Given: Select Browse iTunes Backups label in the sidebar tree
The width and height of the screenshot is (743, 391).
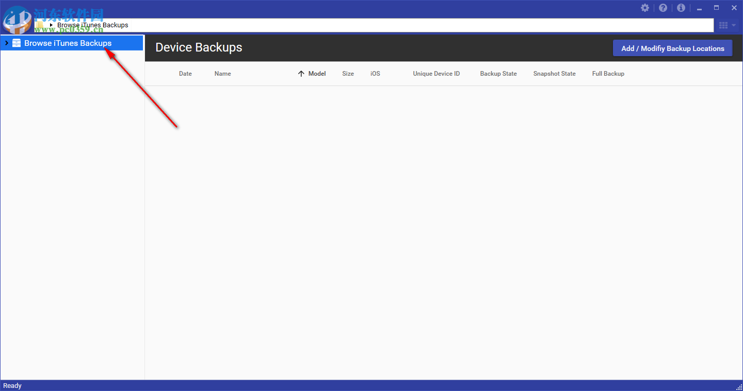Looking at the screenshot, I should pos(68,43).
